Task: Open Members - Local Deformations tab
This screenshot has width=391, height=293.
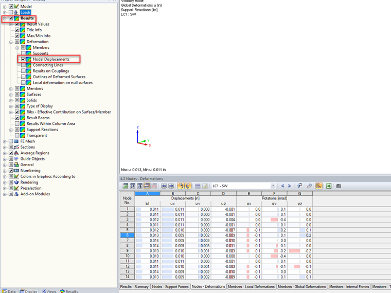Action: [251, 287]
